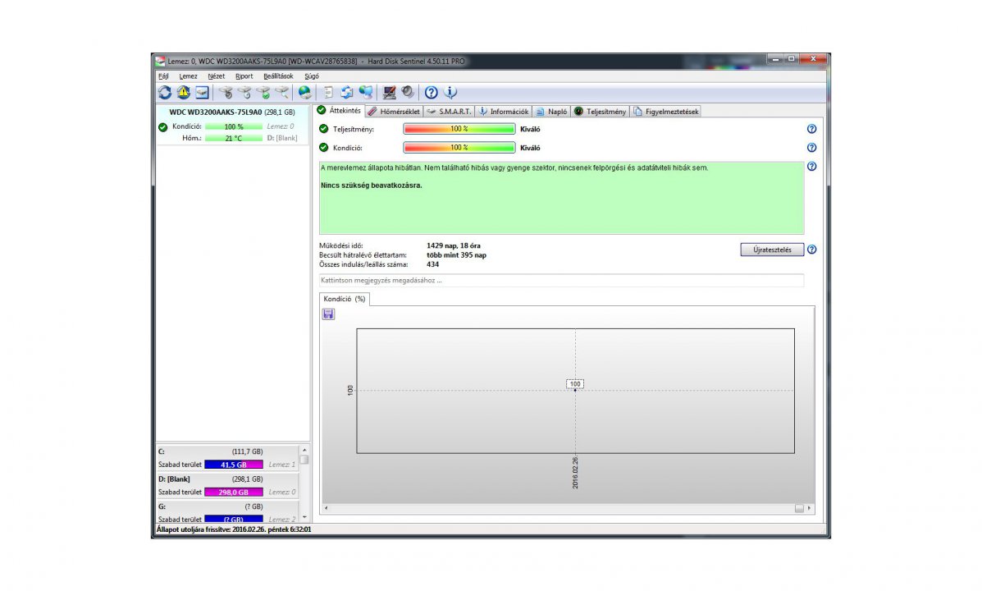This screenshot has height=591, width=982.
Task: Click the D: [Blank] partition header row
Action: [x=228, y=479]
